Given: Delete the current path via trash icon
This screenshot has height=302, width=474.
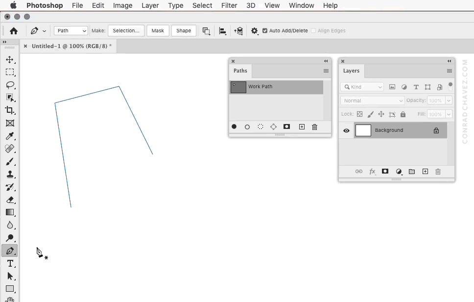Looking at the screenshot, I should pyautogui.click(x=314, y=126).
